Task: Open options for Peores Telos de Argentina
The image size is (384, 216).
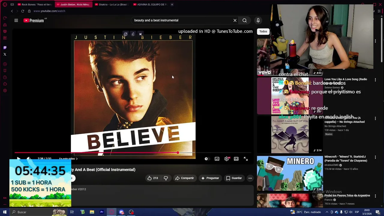Action: click(375, 196)
